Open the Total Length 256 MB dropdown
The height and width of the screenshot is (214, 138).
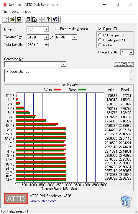tap(47, 45)
